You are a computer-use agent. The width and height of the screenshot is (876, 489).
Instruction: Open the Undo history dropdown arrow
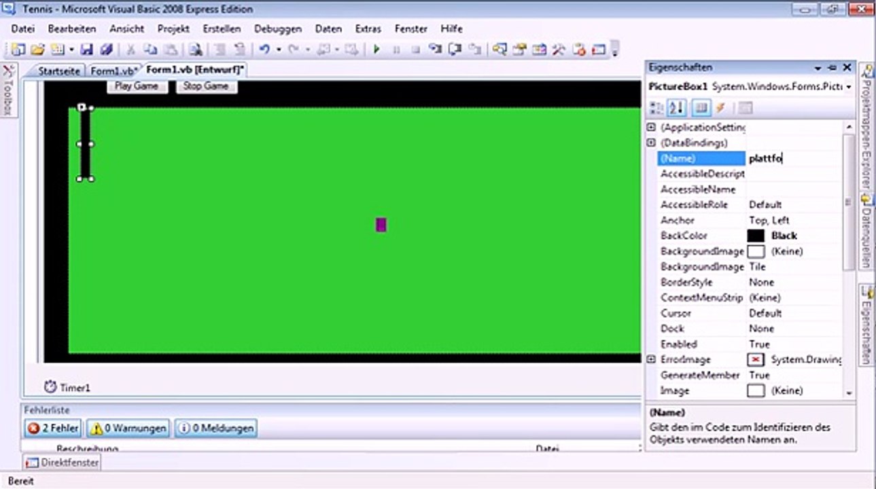click(x=277, y=50)
